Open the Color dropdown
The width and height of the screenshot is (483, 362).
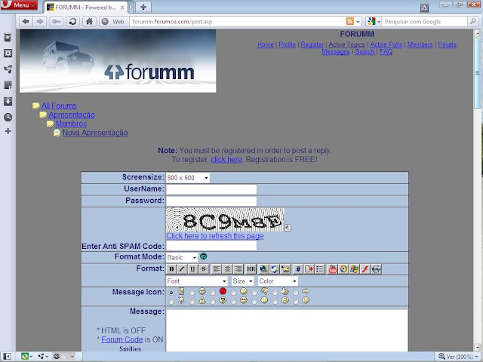coord(278,281)
